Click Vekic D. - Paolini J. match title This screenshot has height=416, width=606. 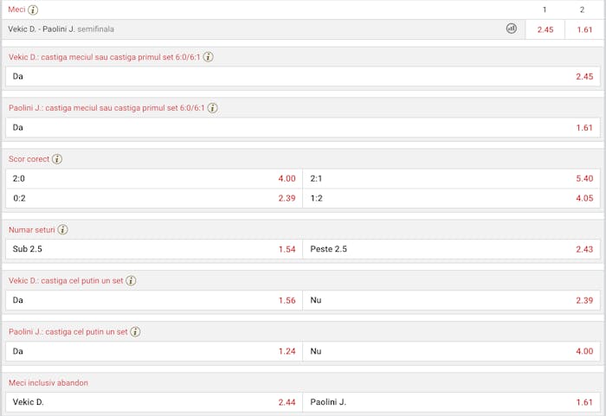click(42, 29)
